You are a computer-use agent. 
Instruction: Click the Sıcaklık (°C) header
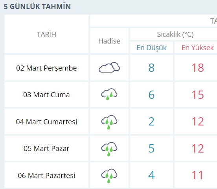point(175,35)
